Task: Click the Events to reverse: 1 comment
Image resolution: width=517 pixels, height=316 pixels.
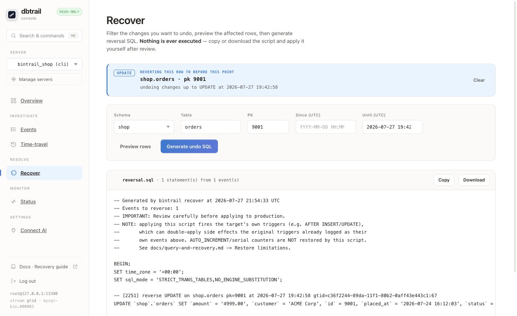Action: (x=146, y=208)
